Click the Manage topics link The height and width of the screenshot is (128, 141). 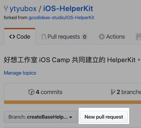point(20,73)
